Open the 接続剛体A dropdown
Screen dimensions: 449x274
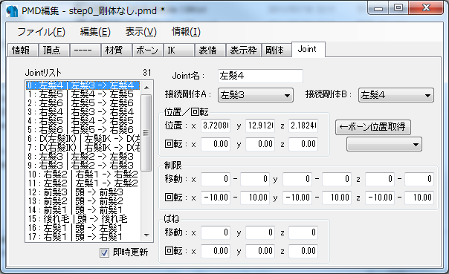tap(256, 95)
